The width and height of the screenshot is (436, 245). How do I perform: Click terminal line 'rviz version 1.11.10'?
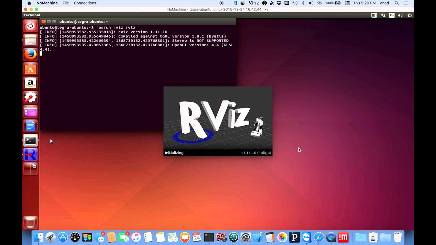coord(143,32)
